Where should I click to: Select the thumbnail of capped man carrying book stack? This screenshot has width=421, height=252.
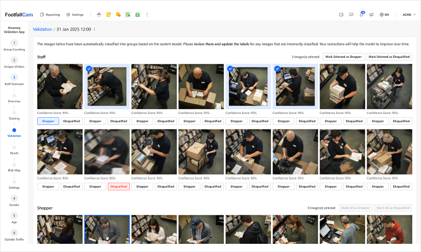pyautogui.click(x=342, y=86)
